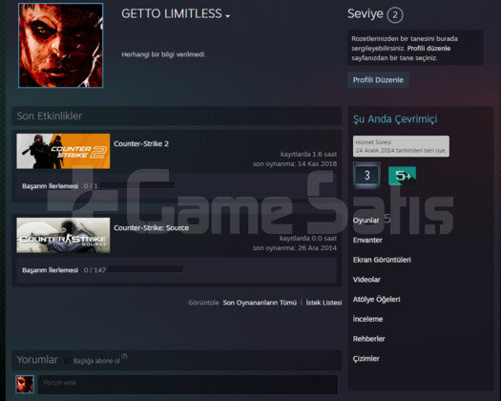The image size is (501, 401).
Task: Click the Profili Düzenle button
Action: click(378, 80)
